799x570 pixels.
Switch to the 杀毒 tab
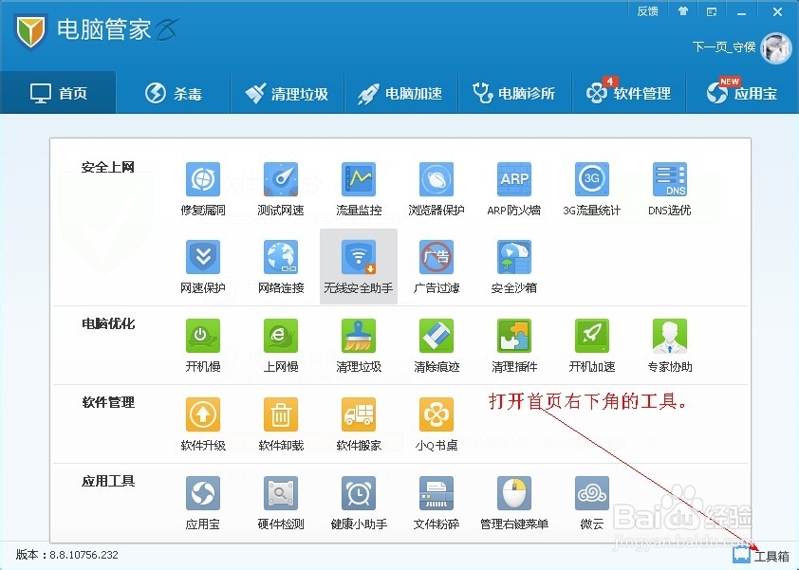coord(174,93)
